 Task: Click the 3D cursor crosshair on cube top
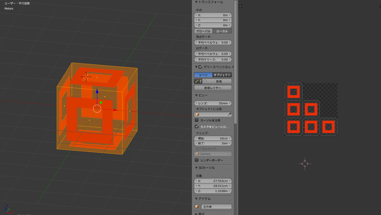coord(86,77)
